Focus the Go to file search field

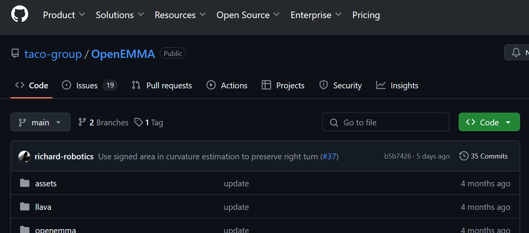click(x=386, y=122)
